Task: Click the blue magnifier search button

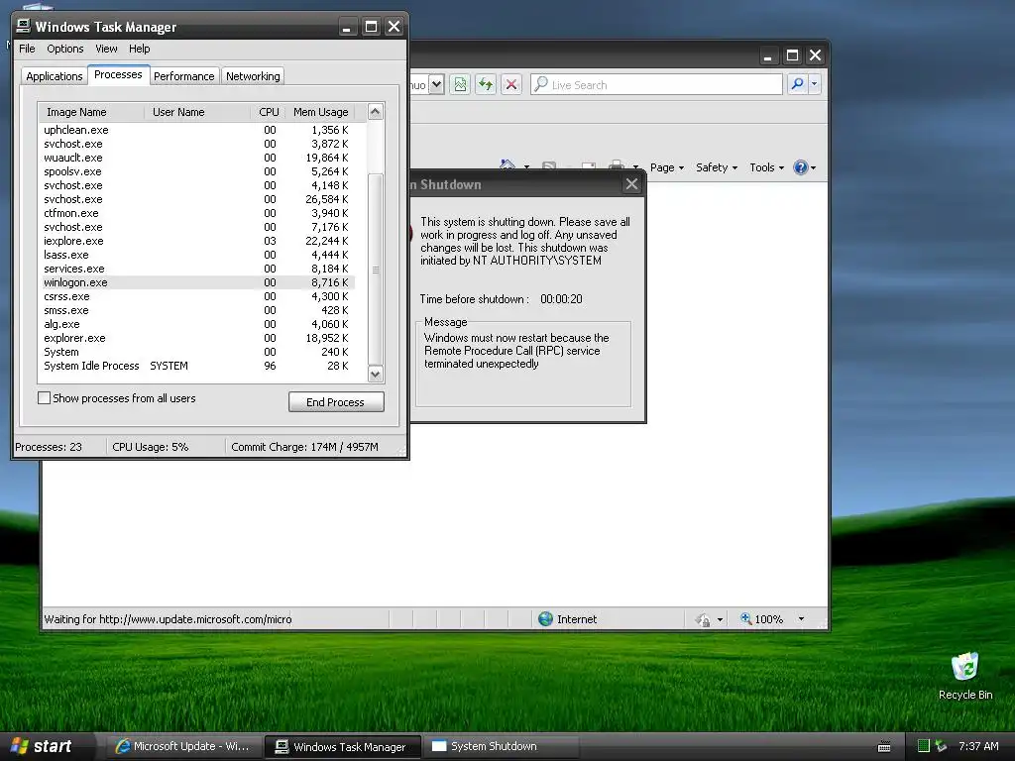Action: click(x=798, y=84)
